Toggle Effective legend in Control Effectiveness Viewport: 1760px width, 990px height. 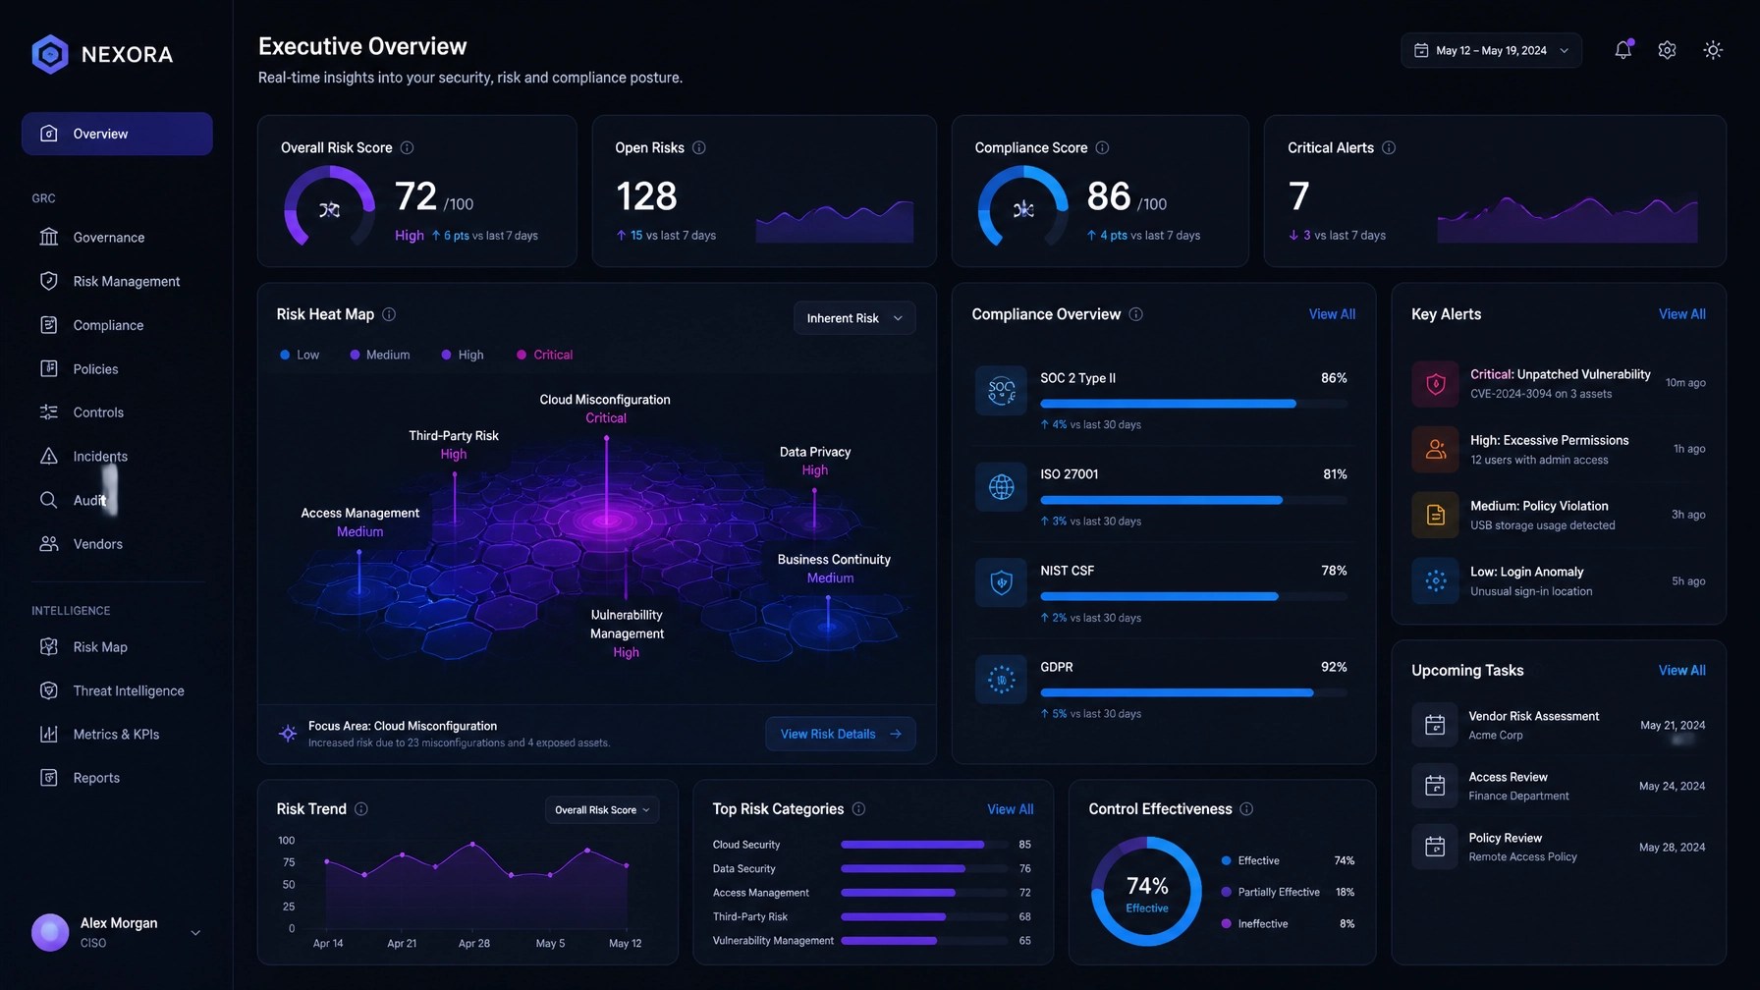1250,860
